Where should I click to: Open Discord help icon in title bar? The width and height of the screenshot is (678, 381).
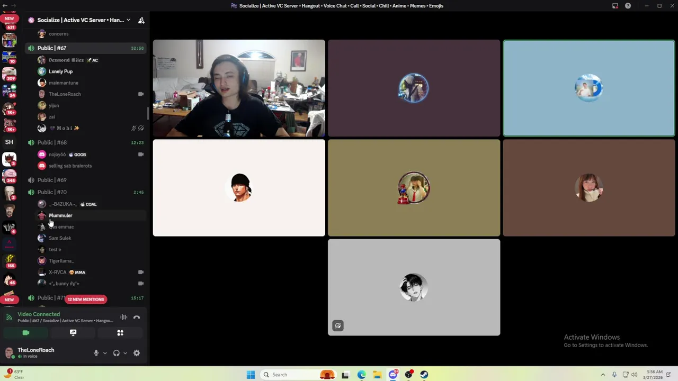[x=628, y=6]
